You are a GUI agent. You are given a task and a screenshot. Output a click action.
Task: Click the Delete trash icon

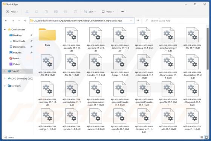pos(75,12)
